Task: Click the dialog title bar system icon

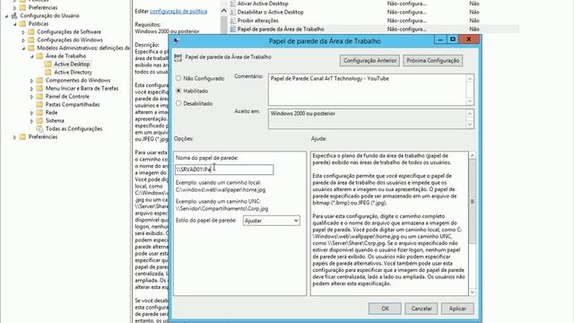Action: (x=176, y=40)
